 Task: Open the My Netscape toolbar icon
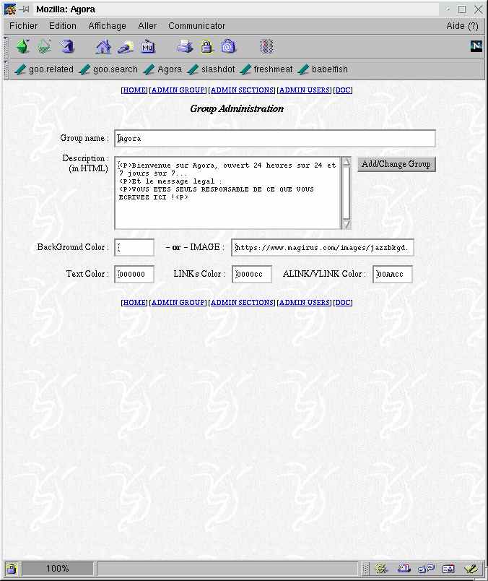(148, 47)
